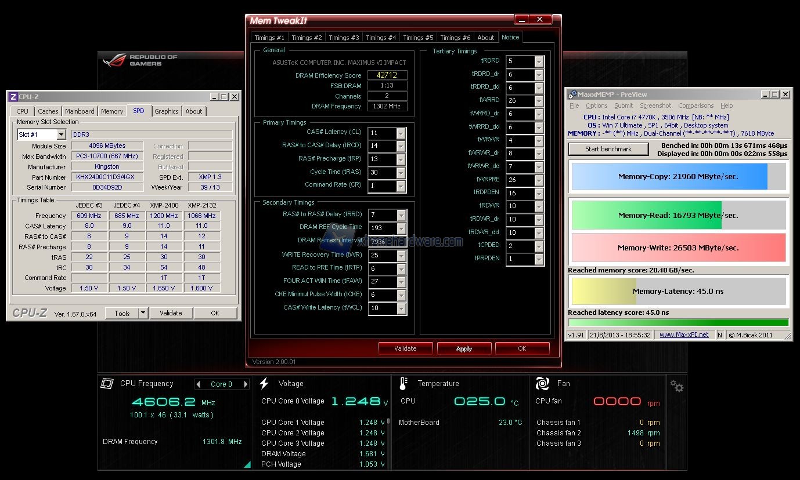The height and width of the screenshot is (480, 800).
Task: Expand the Slot #1 memory slot dropdown
Action: click(x=61, y=134)
